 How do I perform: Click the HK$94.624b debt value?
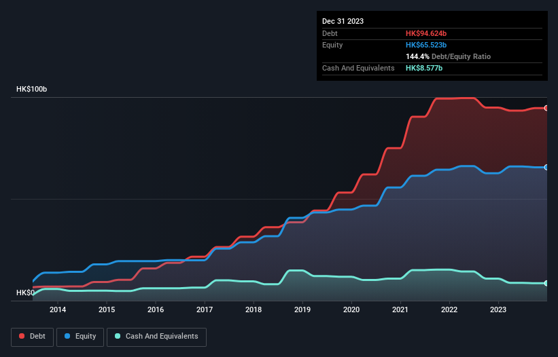tap(426, 33)
